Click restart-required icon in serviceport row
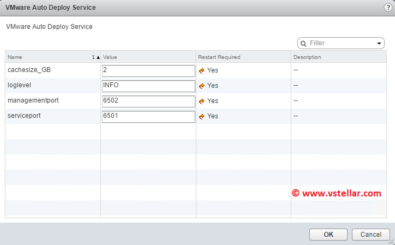The image size is (395, 245). (x=202, y=116)
